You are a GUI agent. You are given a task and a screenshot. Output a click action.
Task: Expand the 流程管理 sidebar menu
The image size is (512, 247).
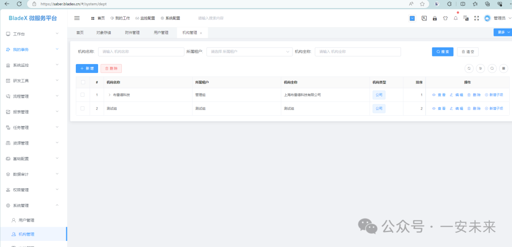coord(34,96)
